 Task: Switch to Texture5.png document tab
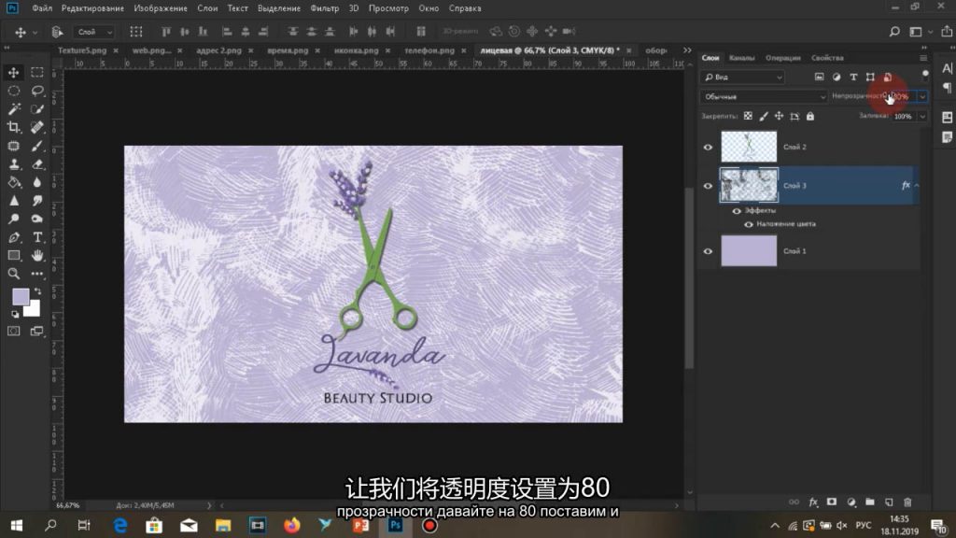[x=82, y=50]
